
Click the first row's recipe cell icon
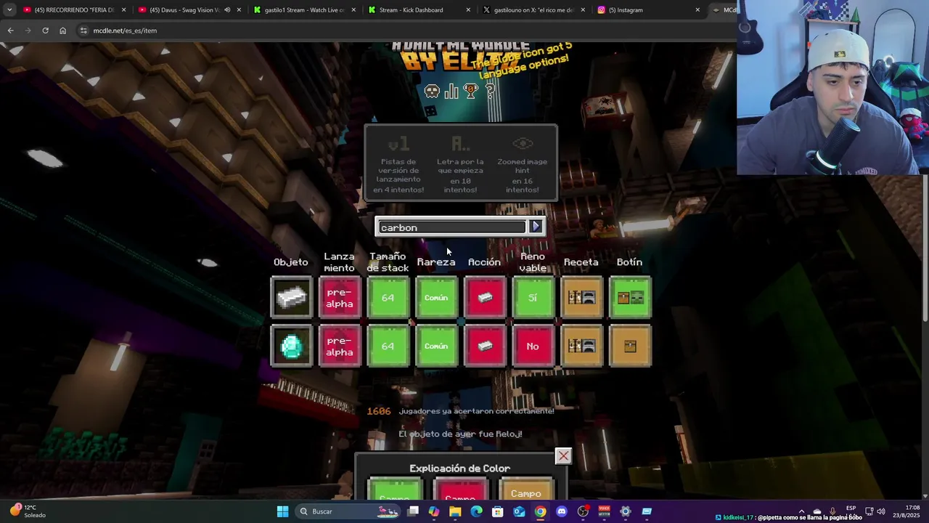(581, 297)
